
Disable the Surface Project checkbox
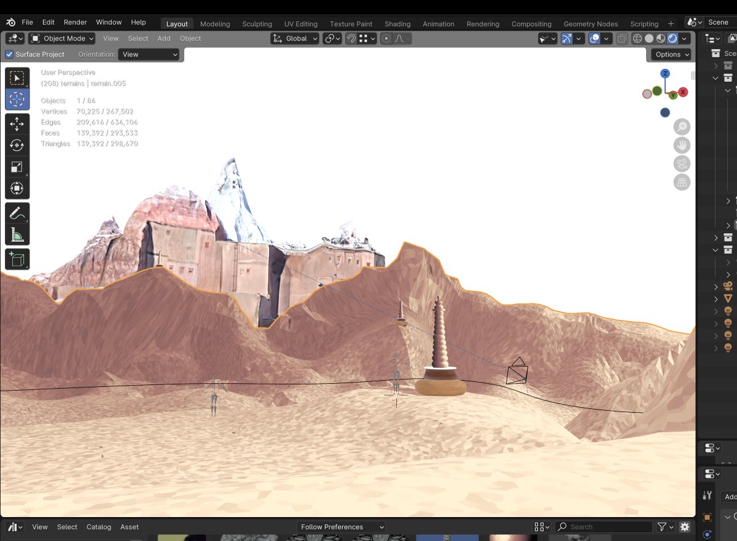click(9, 55)
